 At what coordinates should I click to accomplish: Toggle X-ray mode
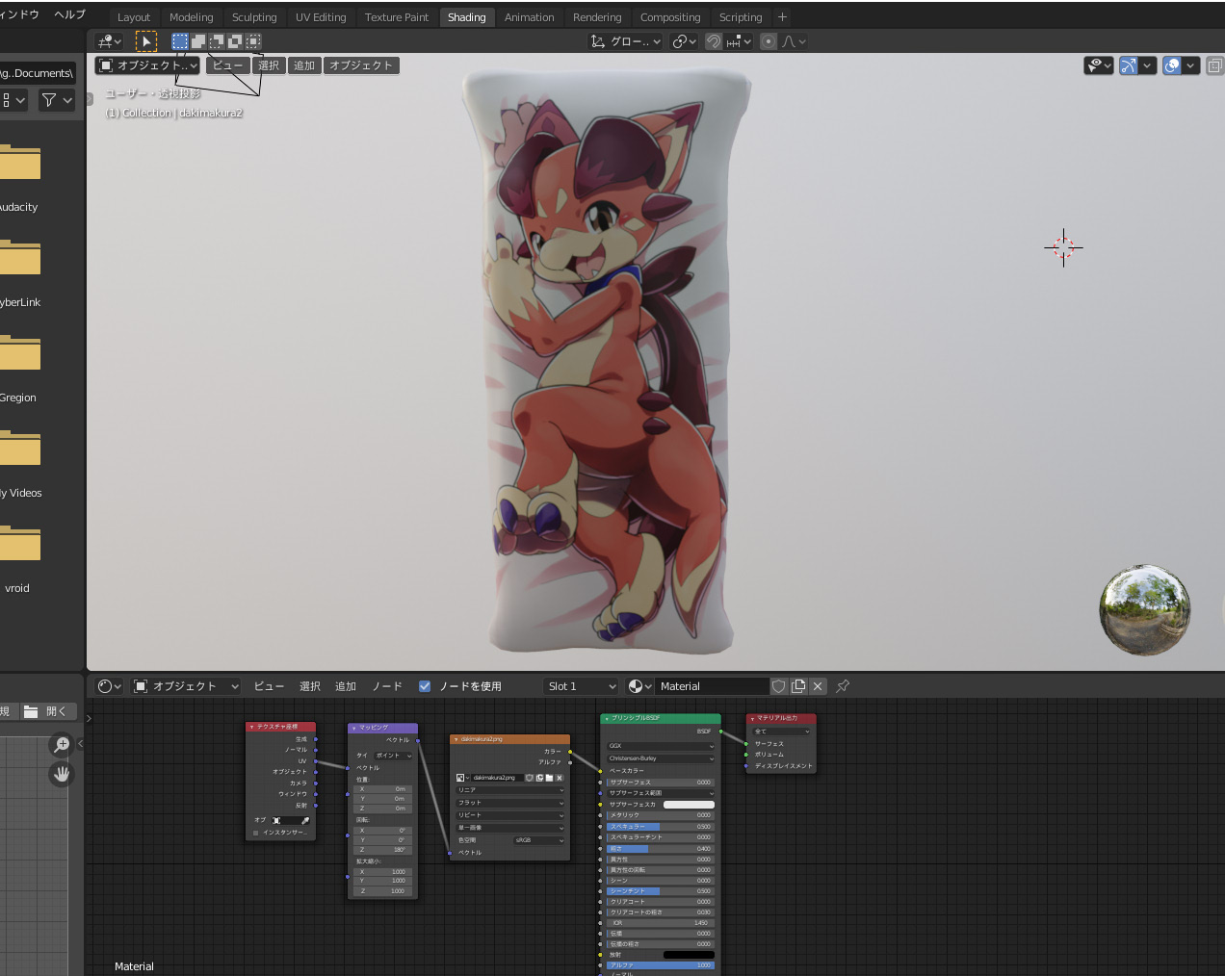pos(1215,65)
